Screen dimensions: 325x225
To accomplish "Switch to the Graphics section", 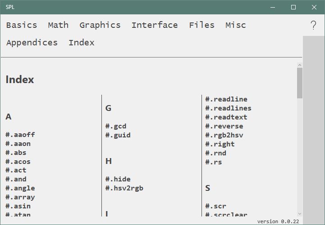I will [x=100, y=25].
